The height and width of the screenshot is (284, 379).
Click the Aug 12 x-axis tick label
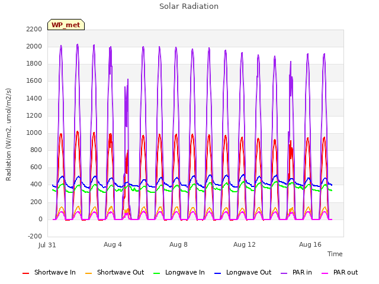(244, 244)
